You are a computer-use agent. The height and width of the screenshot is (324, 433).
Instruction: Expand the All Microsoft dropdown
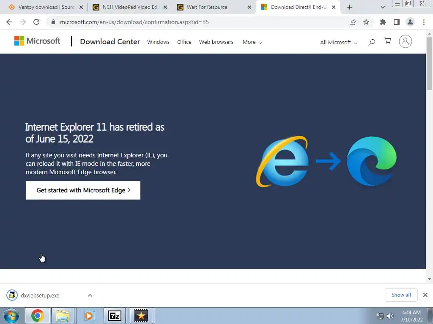pyautogui.click(x=339, y=43)
